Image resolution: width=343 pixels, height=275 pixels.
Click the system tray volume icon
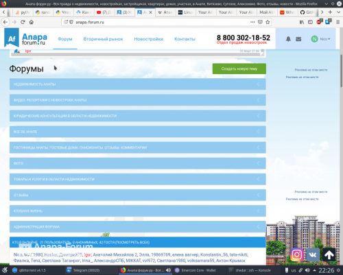[x=307, y=270]
